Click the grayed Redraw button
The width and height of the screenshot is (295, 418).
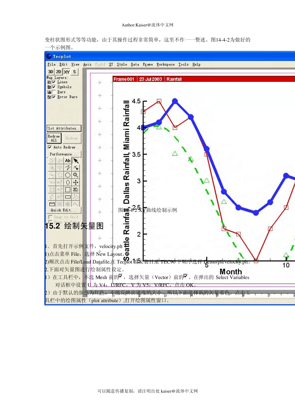[72, 138]
